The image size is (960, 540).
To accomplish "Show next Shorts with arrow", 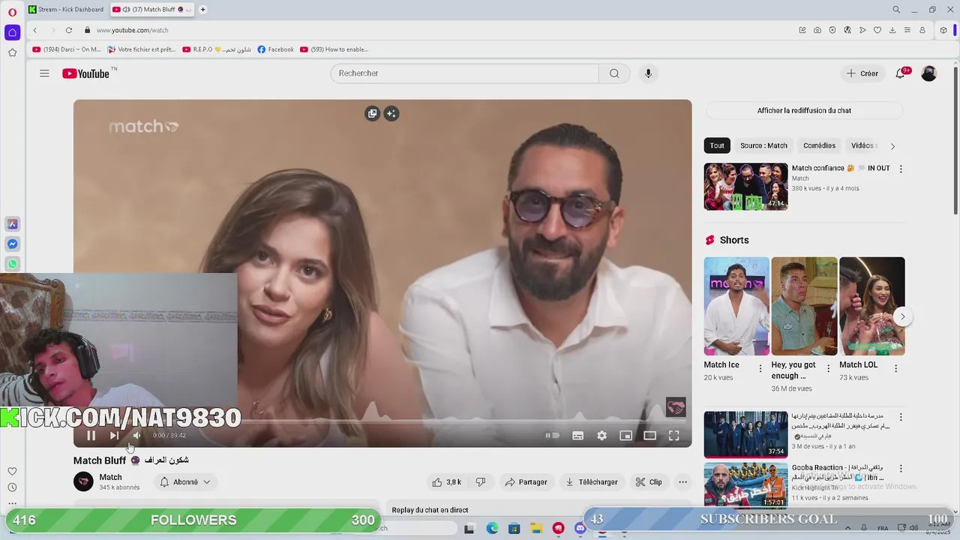I will point(902,316).
